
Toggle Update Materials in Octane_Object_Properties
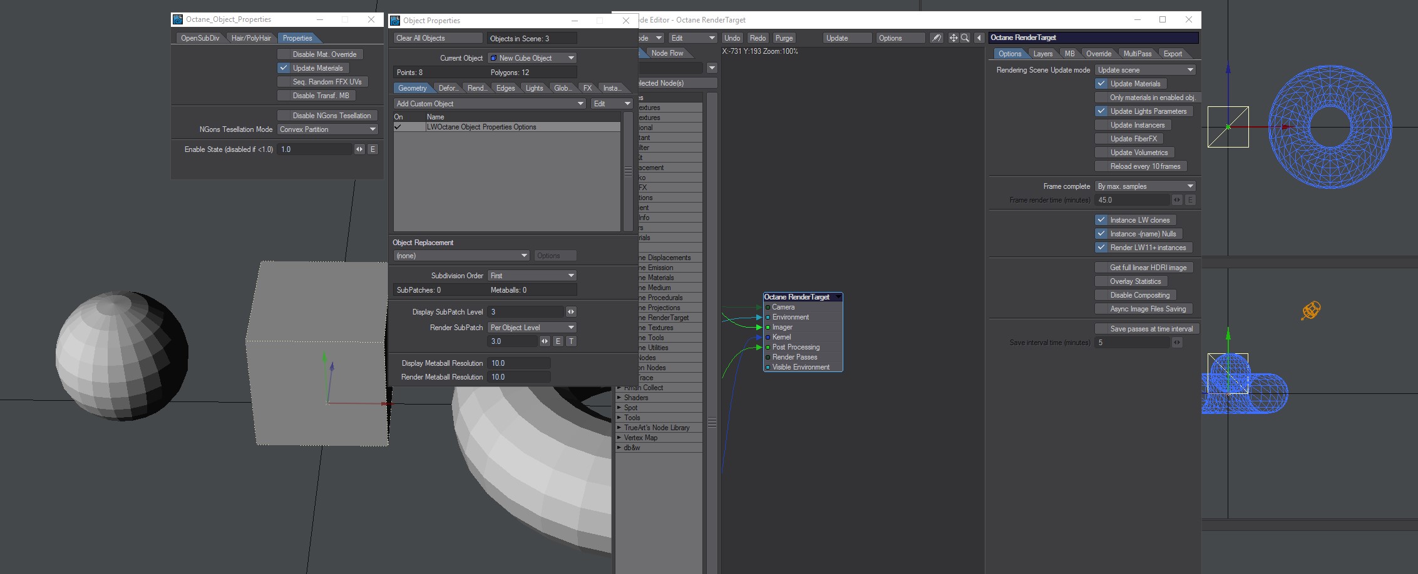click(313, 68)
